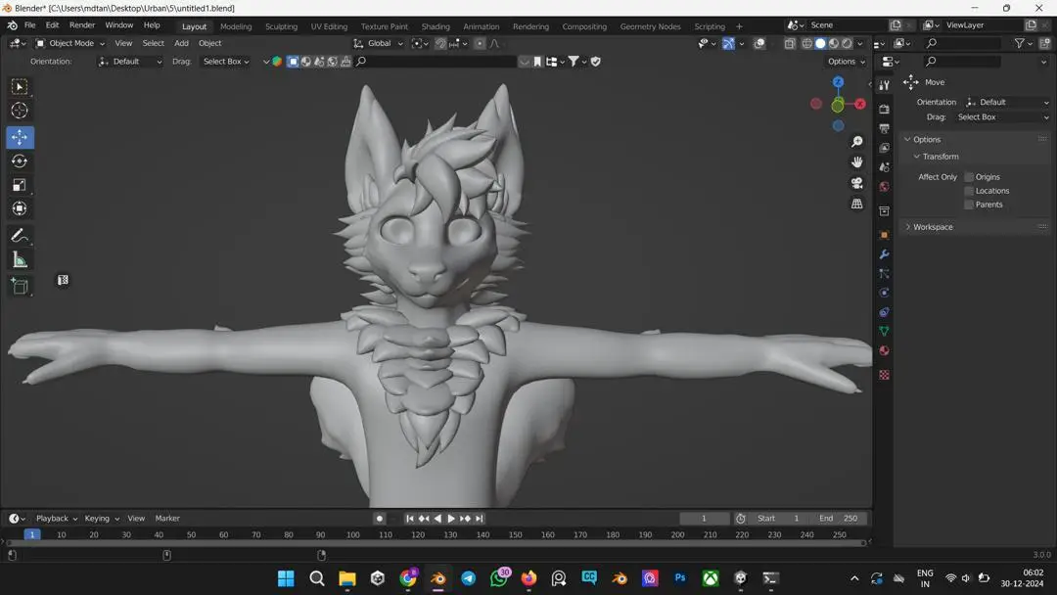Select the Move tool in the toolbar
Image resolution: width=1057 pixels, height=595 pixels.
click(20, 137)
